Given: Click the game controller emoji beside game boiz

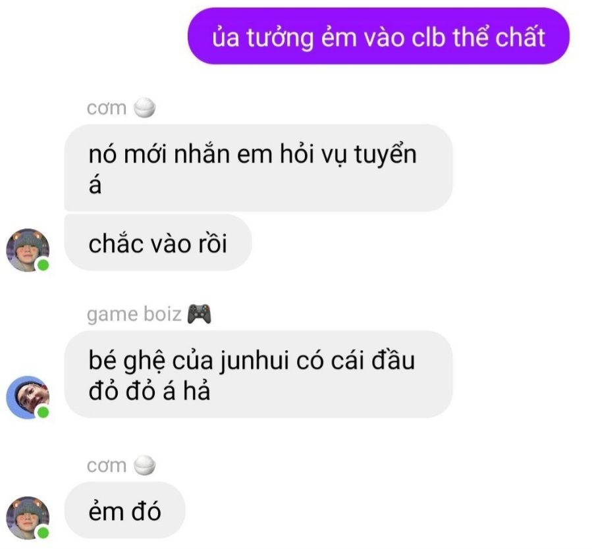Looking at the screenshot, I should coord(200,314).
